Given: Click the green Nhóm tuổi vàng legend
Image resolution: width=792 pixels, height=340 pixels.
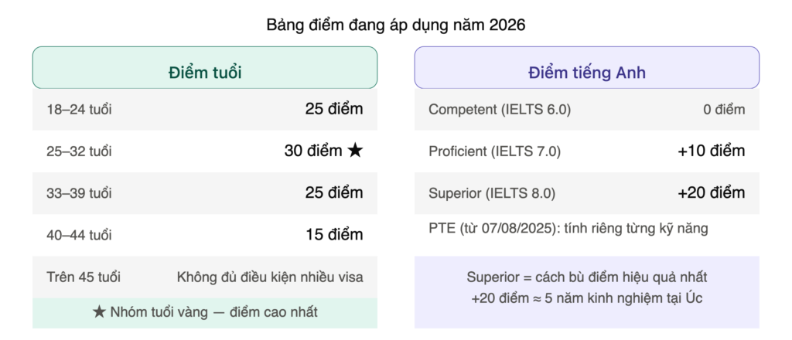Looking at the screenshot, I should (x=205, y=313).
